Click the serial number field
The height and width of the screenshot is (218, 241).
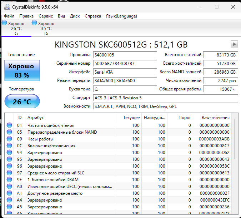click(x=125, y=63)
